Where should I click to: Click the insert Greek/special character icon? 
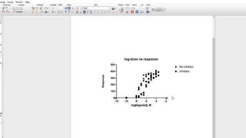[66, 8]
